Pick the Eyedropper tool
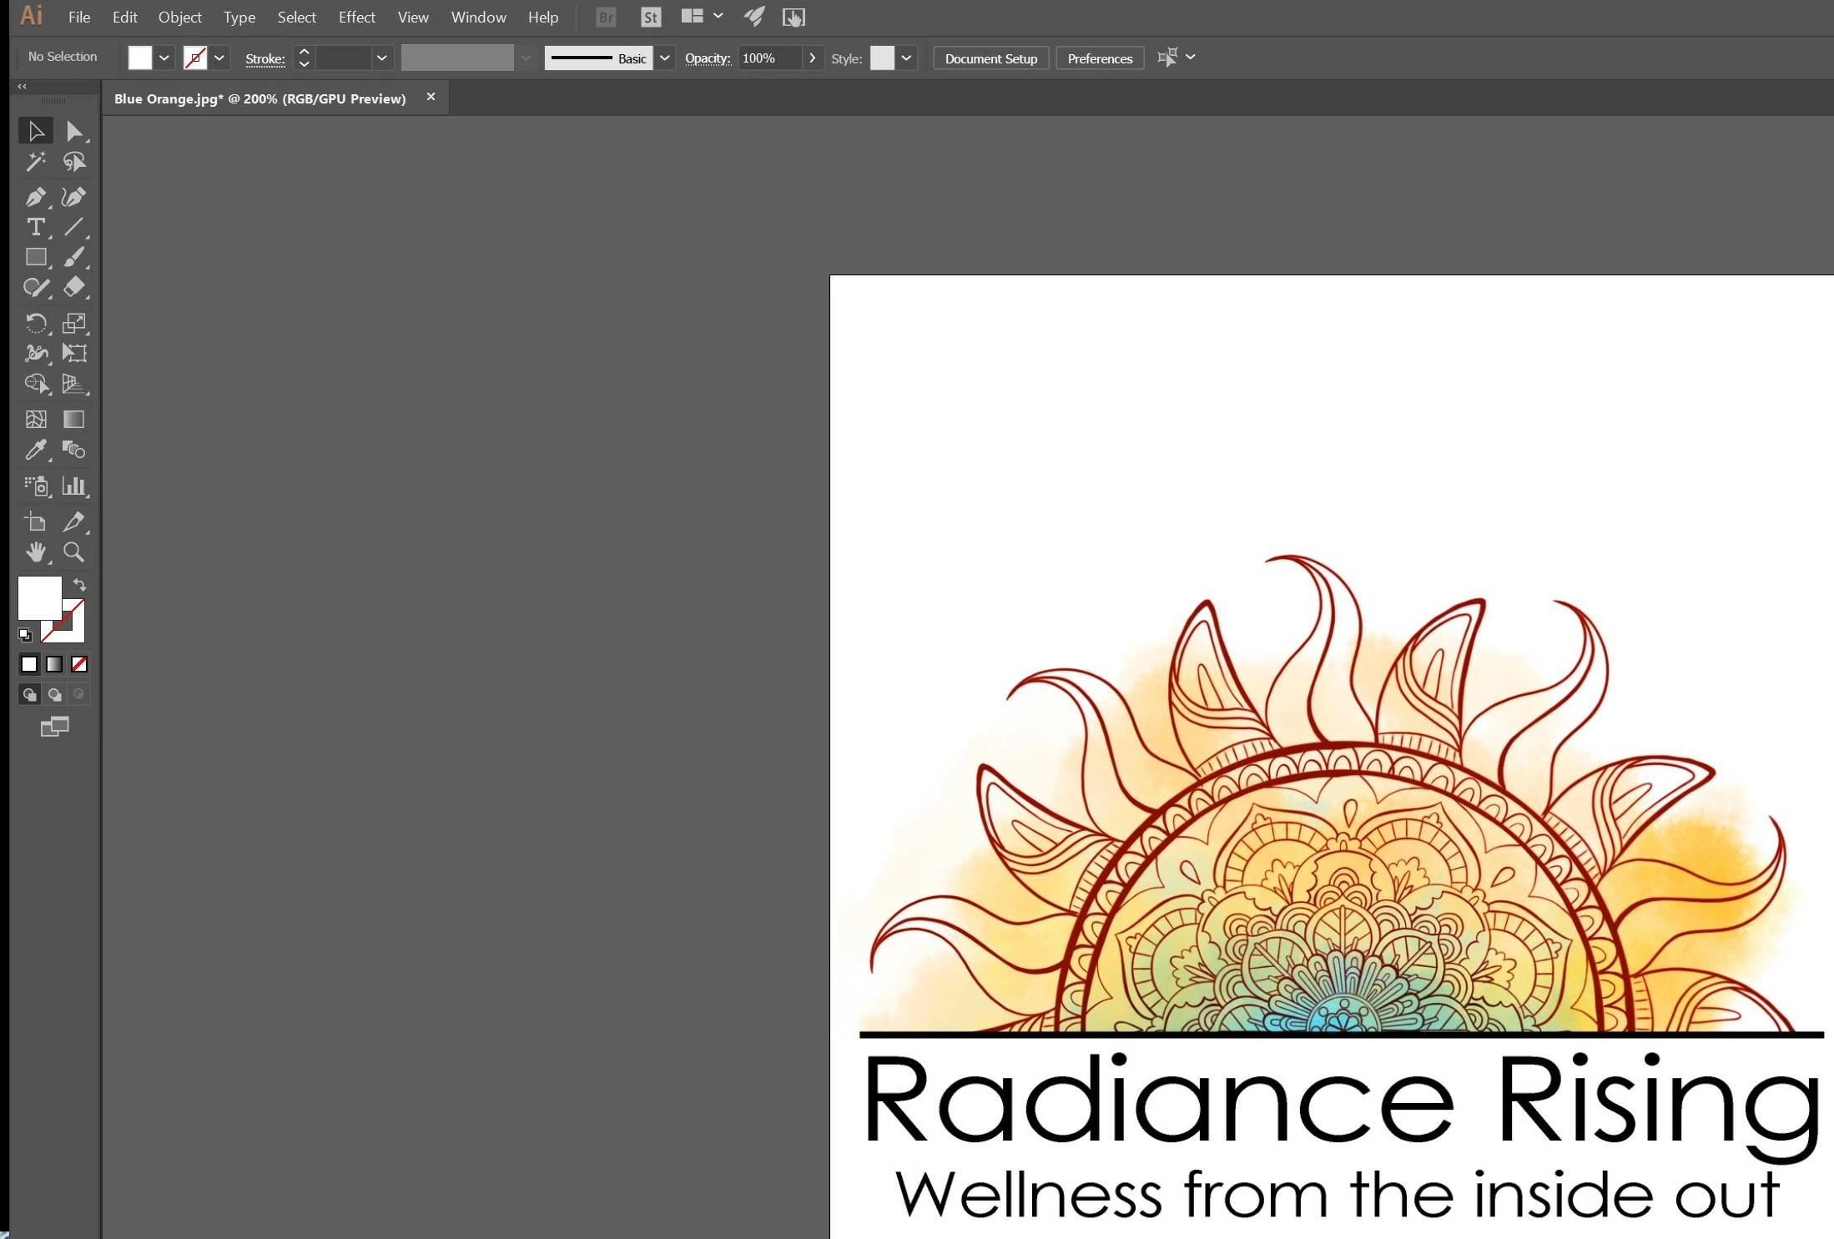Viewport: 1834px width, 1239px height. [x=35, y=451]
